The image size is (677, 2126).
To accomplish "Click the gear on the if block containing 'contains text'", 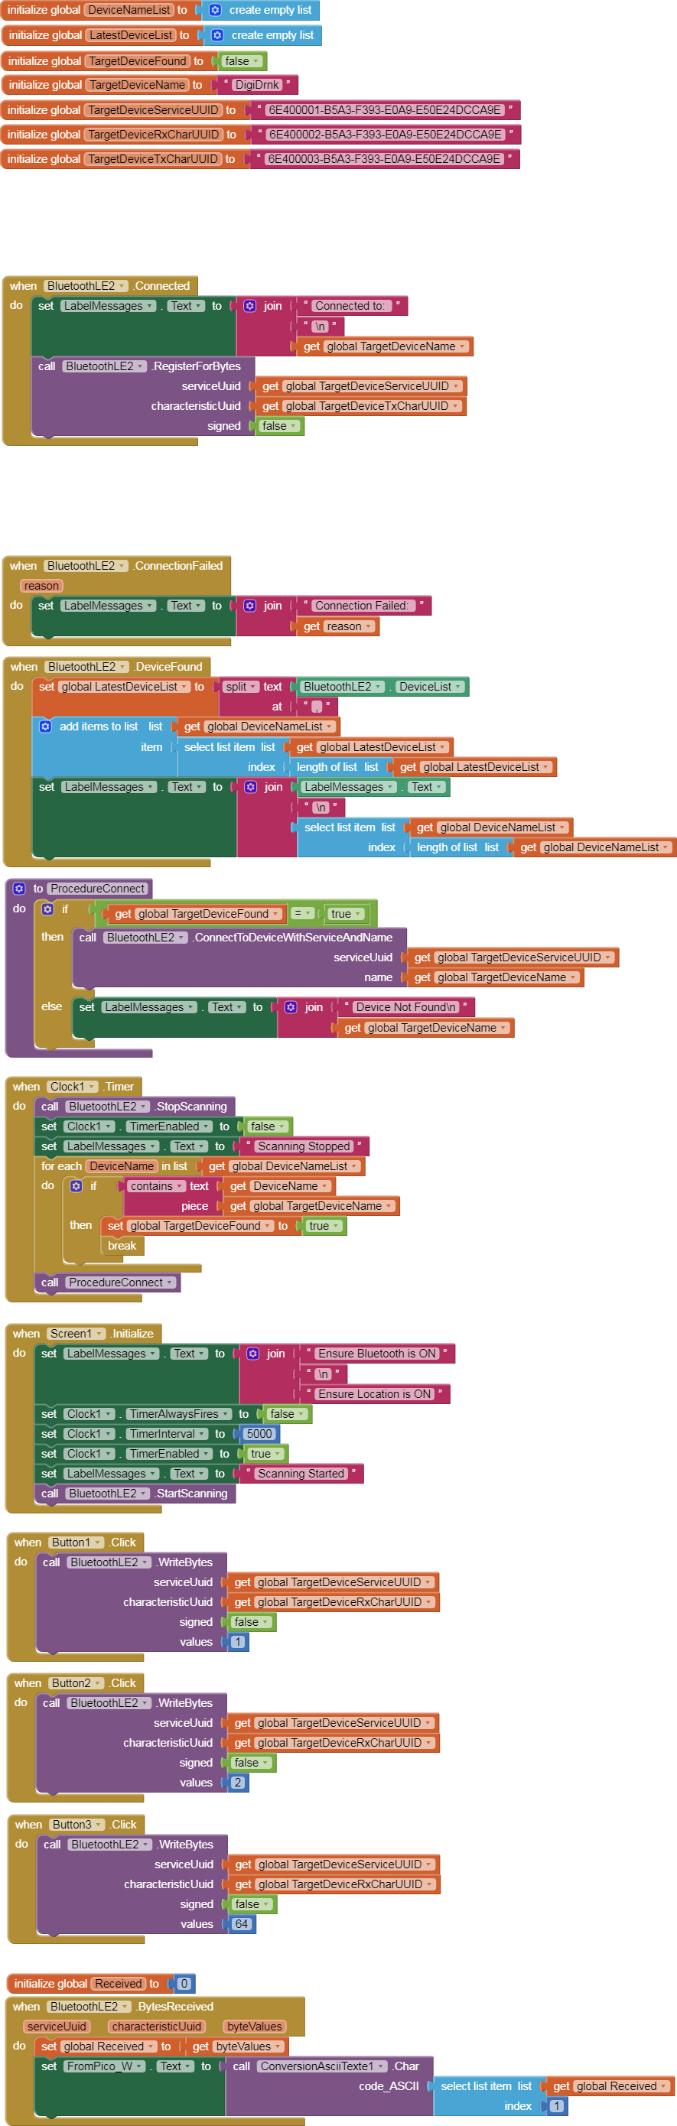I will 76,1186.
